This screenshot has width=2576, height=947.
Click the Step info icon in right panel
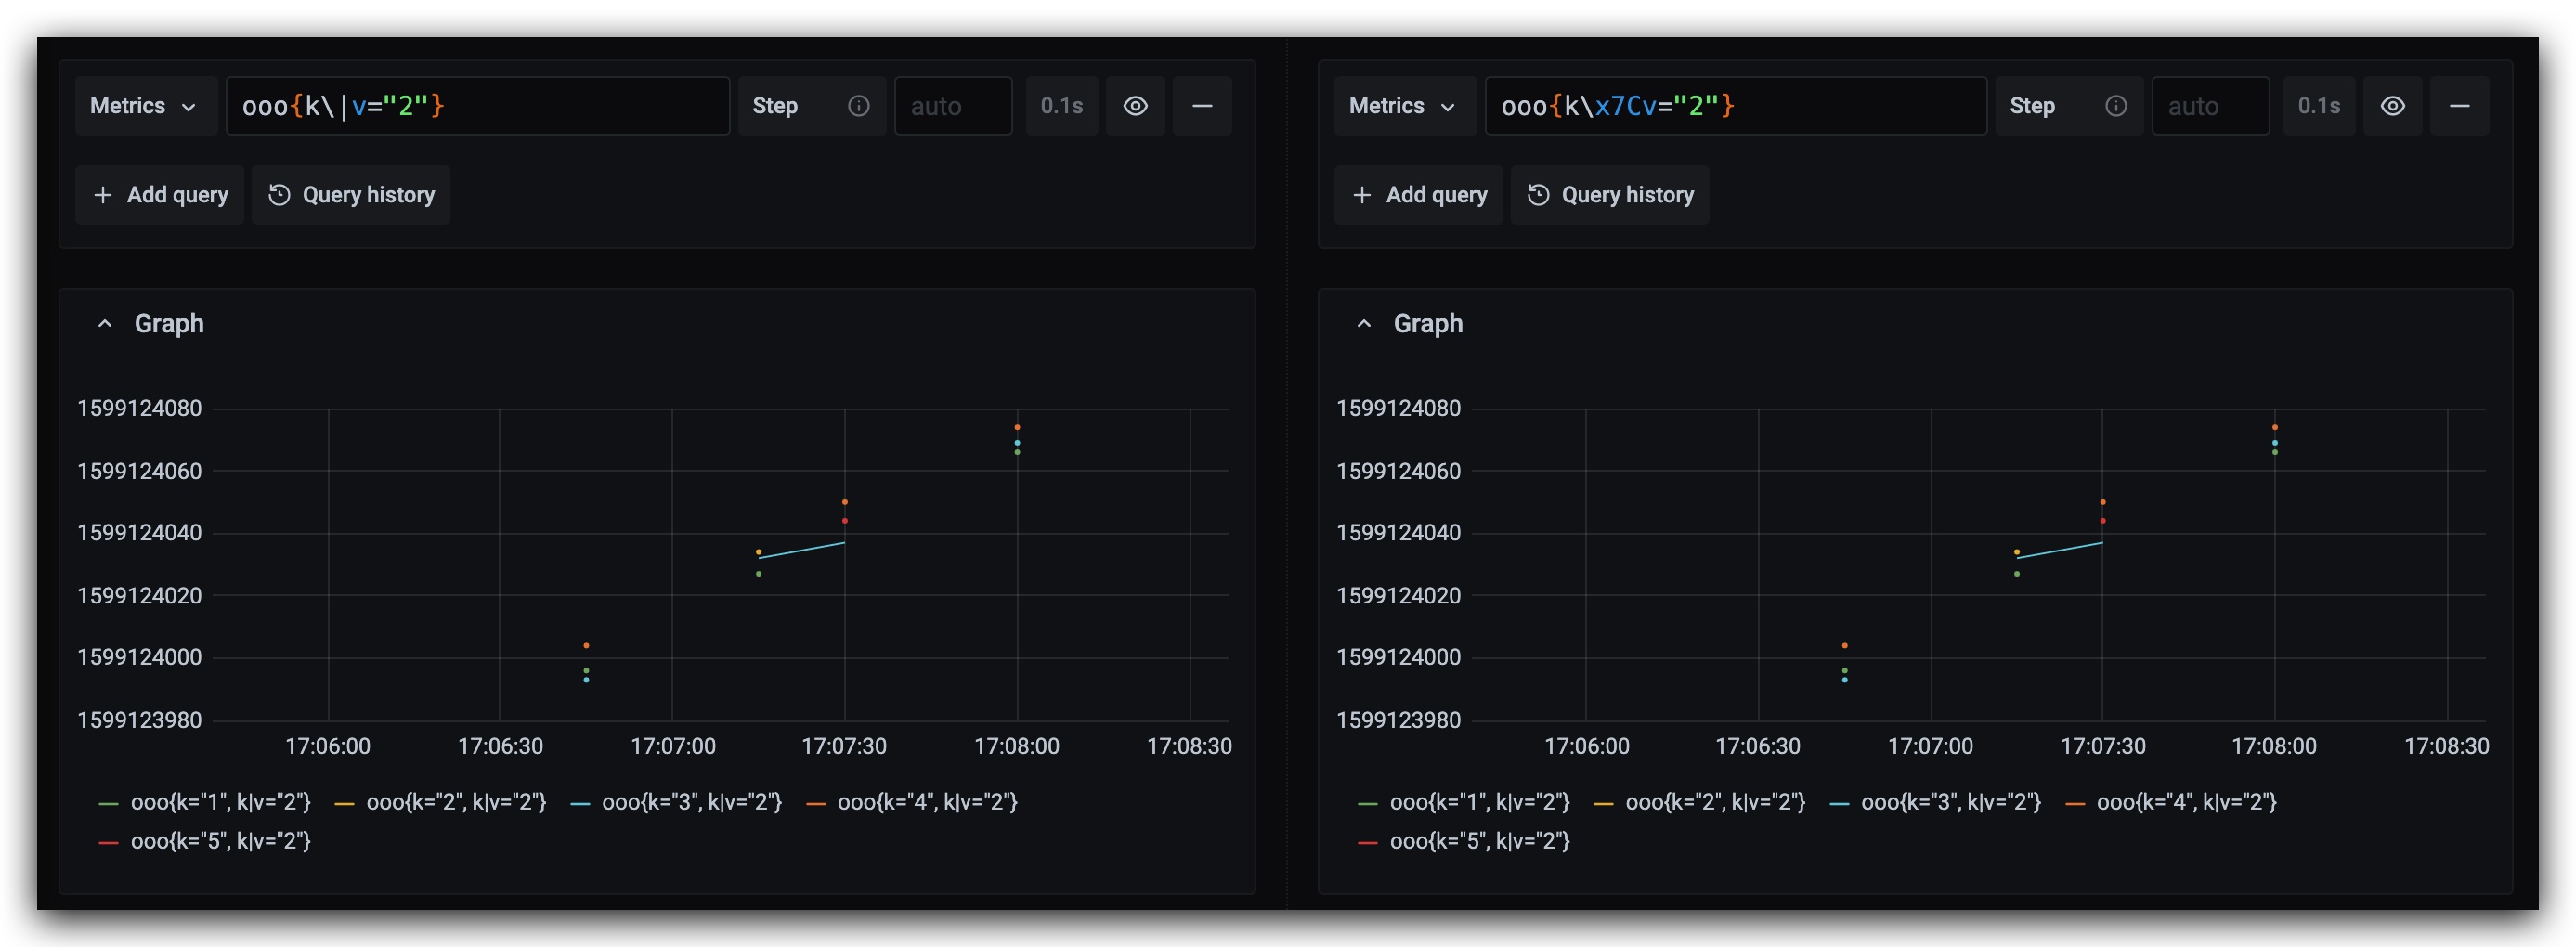tap(2115, 106)
